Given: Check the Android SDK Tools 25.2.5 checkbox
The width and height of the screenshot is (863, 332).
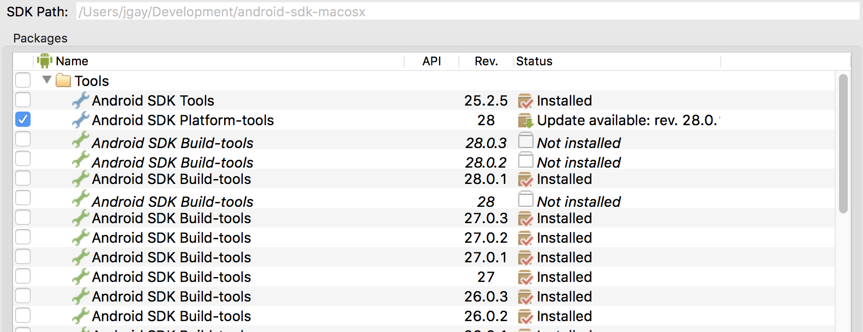Looking at the screenshot, I should [x=23, y=100].
